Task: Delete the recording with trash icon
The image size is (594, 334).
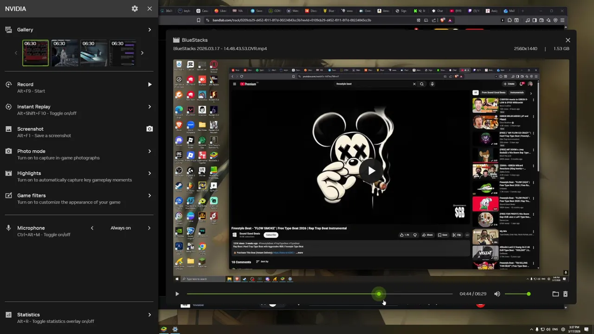Action: coord(565,294)
